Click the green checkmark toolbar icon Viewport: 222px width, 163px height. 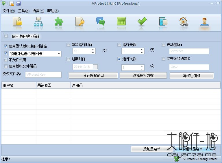(142, 21)
